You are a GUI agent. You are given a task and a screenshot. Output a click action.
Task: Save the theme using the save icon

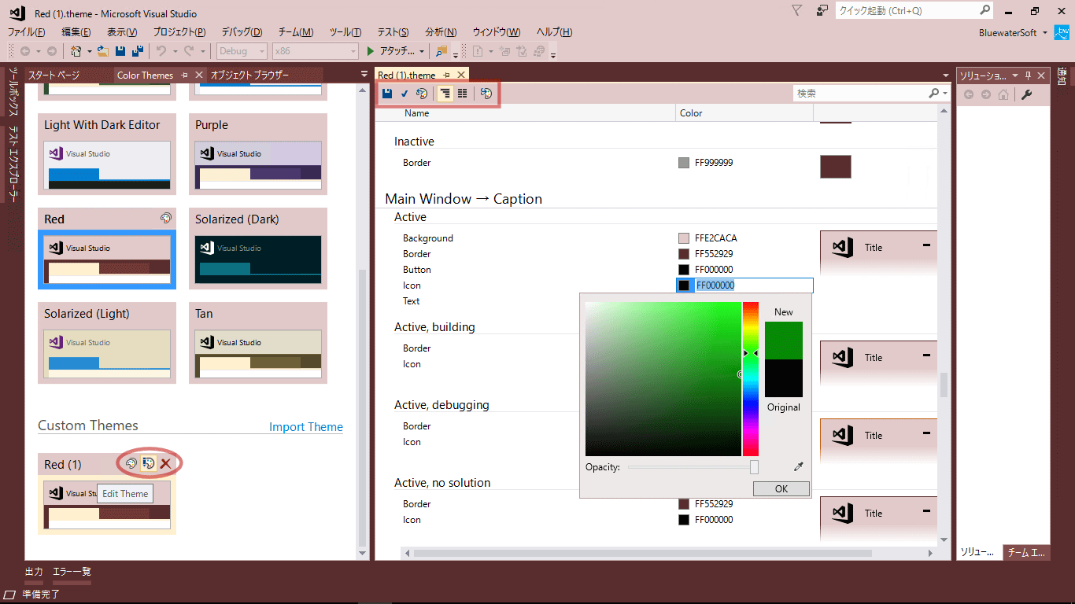click(x=387, y=93)
